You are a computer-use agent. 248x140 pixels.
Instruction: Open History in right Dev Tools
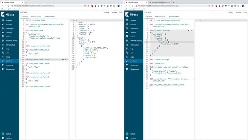pyautogui.click(x=231, y=12)
